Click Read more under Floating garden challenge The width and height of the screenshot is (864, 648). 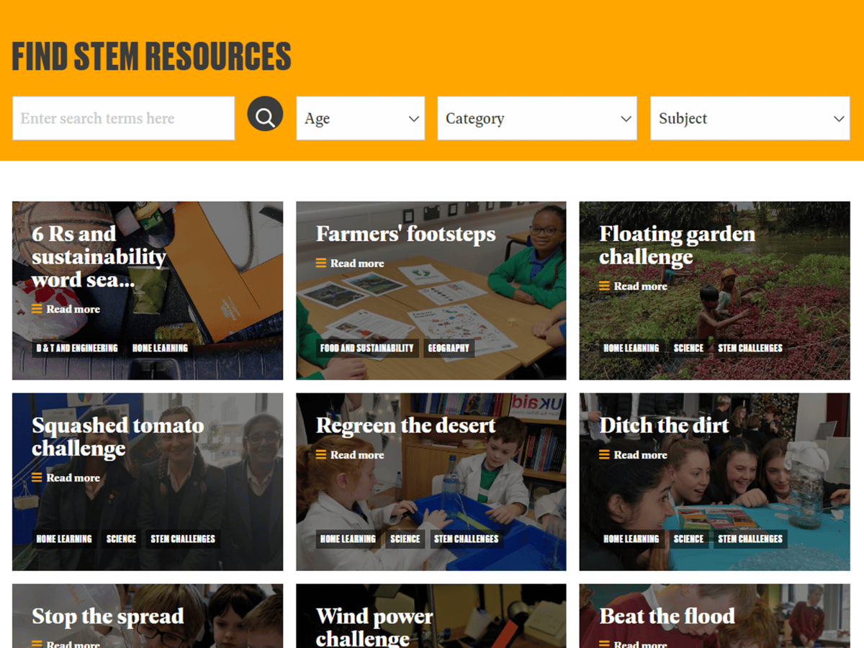click(634, 286)
